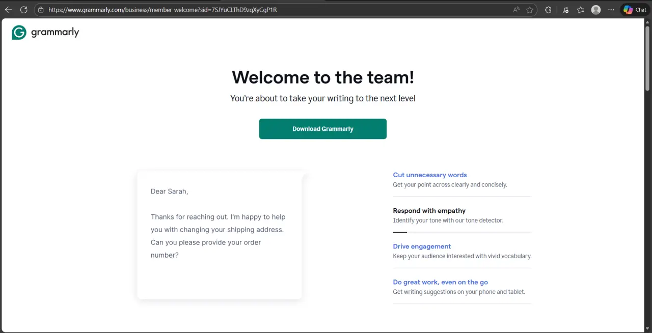View site info via the lock icon
This screenshot has width=652, height=333.
[x=41, y=10]
